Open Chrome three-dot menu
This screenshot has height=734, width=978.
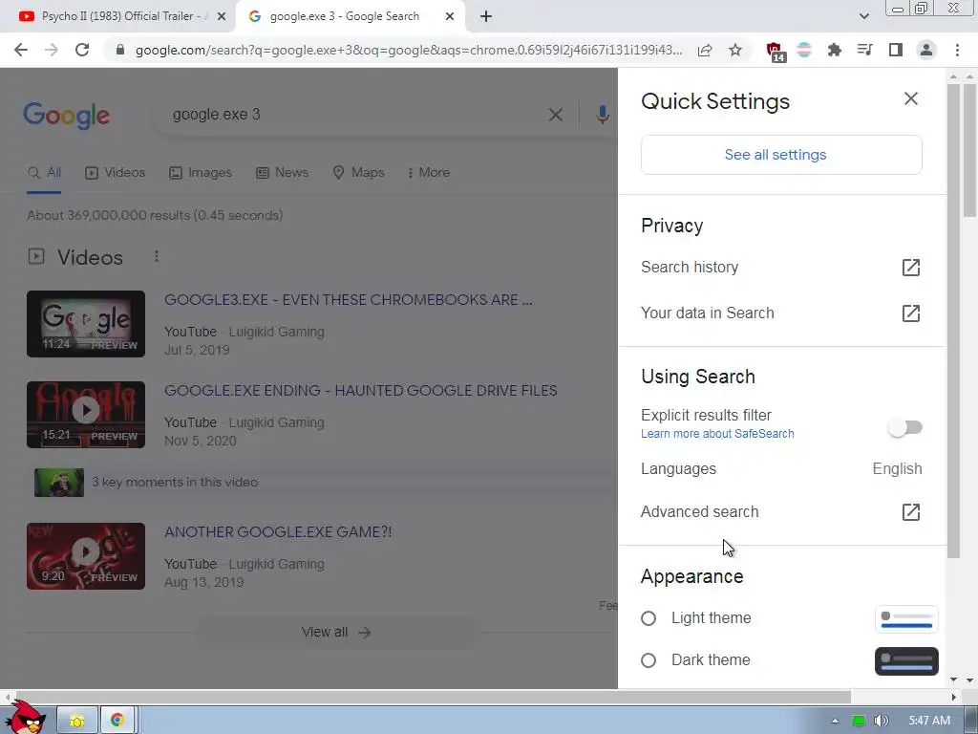pyautogui.click(x=957, y=50)
